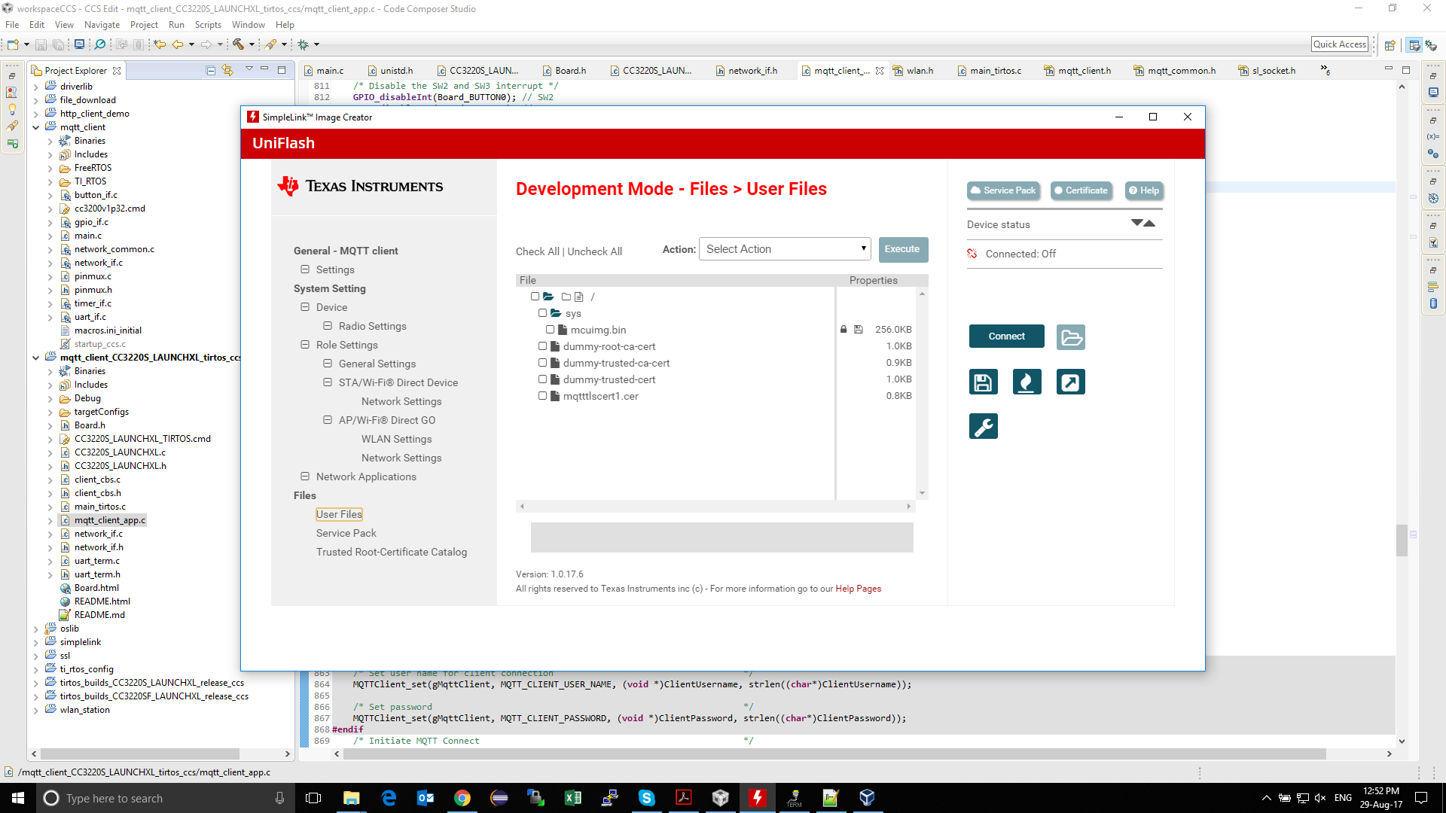Click the Certificate icon button in UniFlash
The image size is (1446, 813).
point(1081,190)
